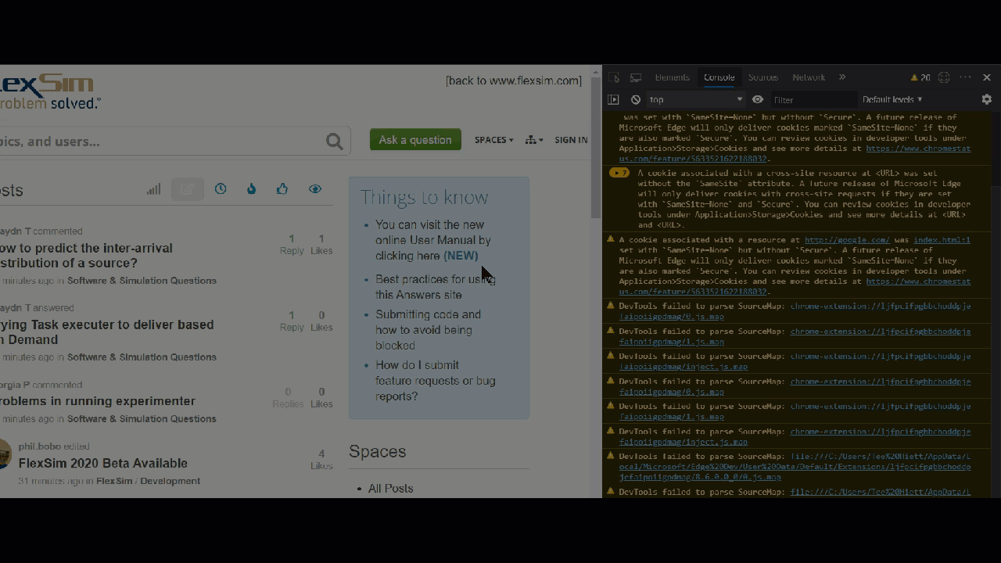Viewport: 1001px width, 563px height.
Task: Open console settings gear
Action: [x=986, y=99]
